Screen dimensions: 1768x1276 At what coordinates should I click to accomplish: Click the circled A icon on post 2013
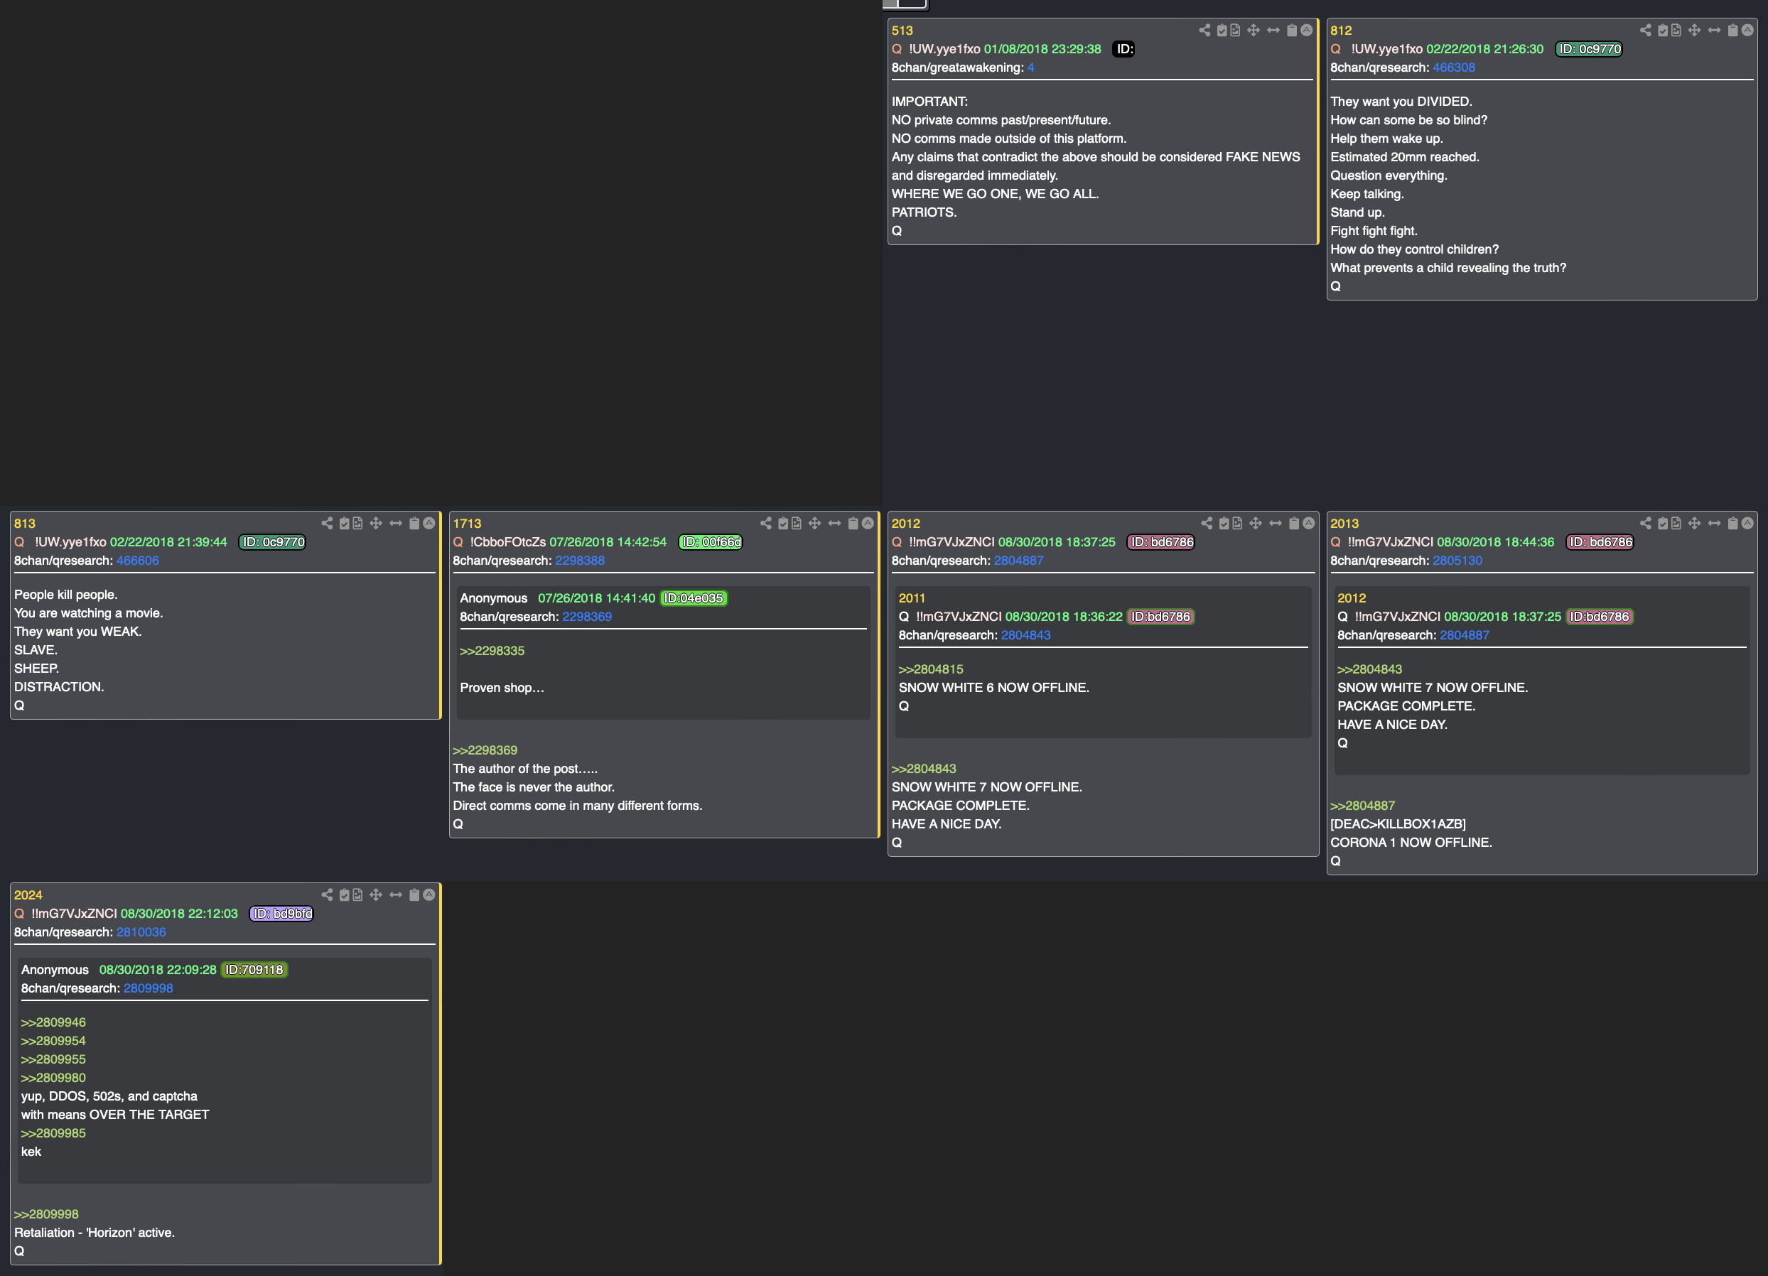pos(1747,523)
